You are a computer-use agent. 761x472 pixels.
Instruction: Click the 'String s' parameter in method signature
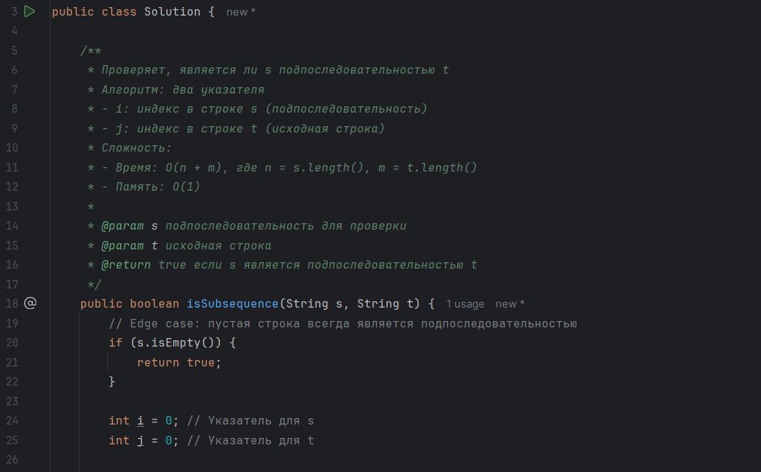(314, 304)
